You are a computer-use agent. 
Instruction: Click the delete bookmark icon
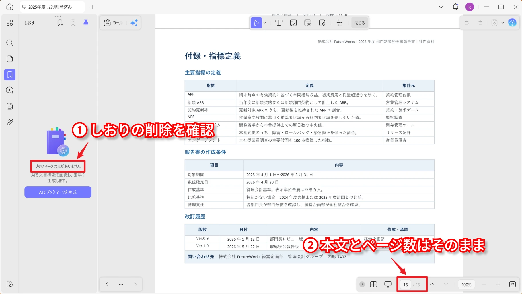click(x=73, y=23)
